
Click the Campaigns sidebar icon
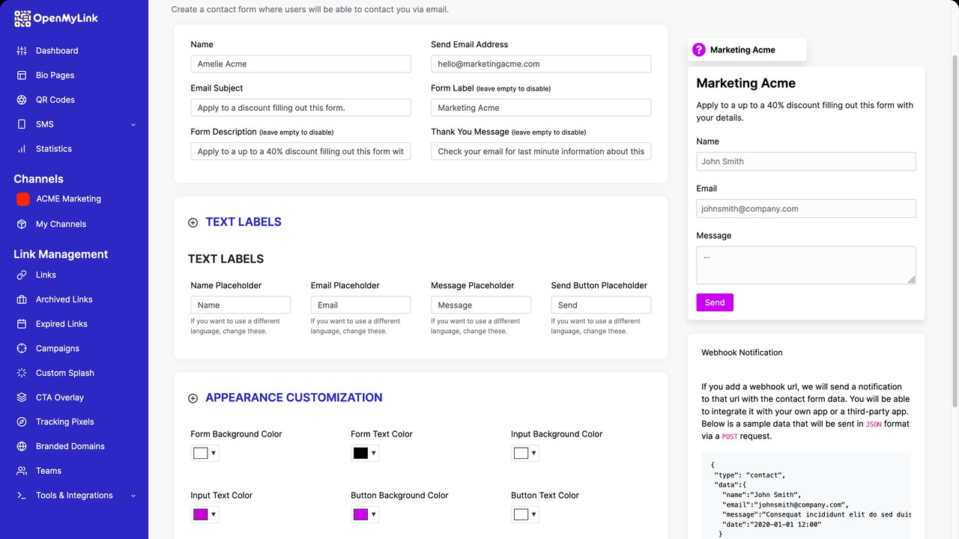point(22,348)
